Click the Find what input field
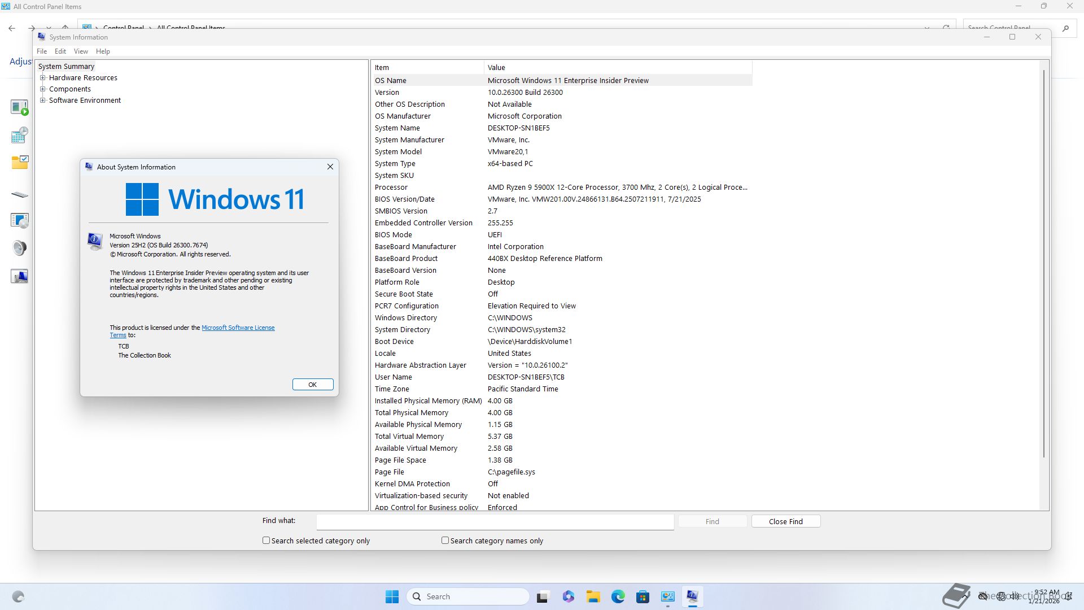 point(495,521)
